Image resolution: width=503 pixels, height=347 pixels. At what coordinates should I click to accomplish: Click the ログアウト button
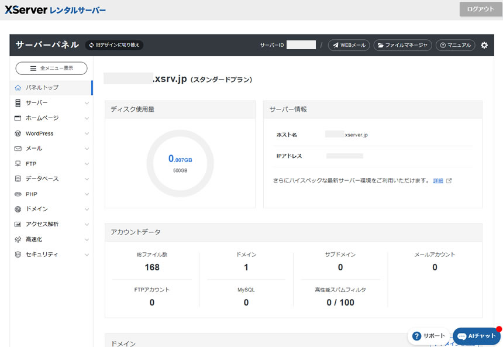[x=480, y=9]
